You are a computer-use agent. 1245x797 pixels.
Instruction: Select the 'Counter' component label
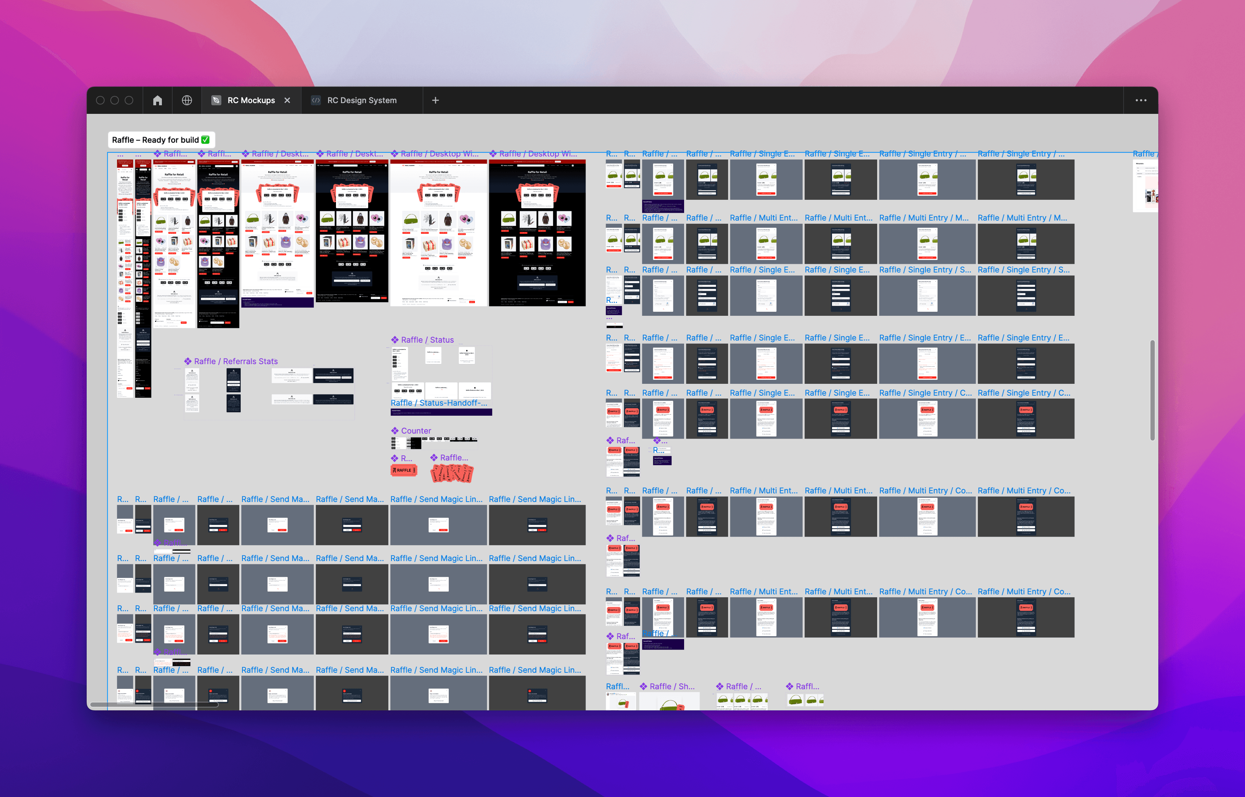point(416,431)
